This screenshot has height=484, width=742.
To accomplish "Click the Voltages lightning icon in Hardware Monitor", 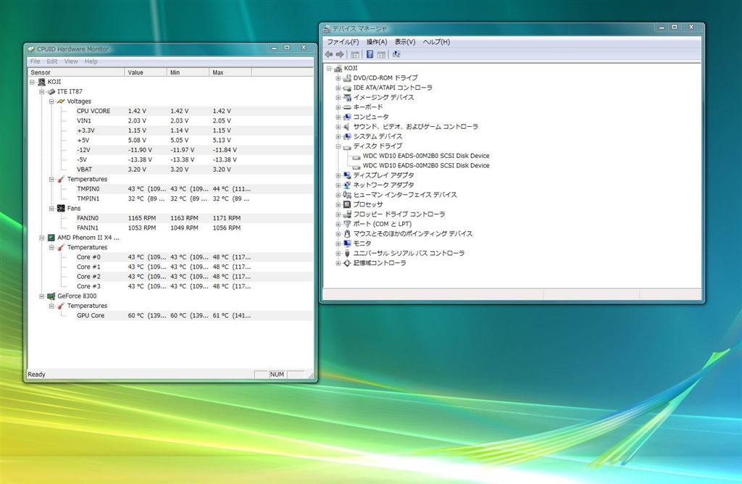I will pos(61,101).
